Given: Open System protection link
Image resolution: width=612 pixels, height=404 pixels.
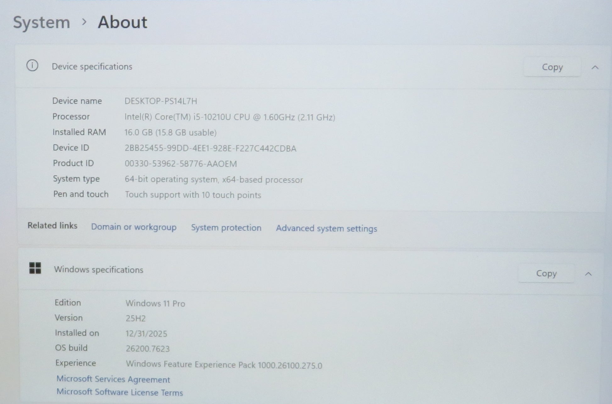Looking at the screenshot, I should 226,227.
